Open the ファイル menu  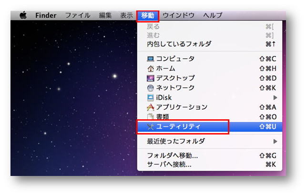pos(78,15)
